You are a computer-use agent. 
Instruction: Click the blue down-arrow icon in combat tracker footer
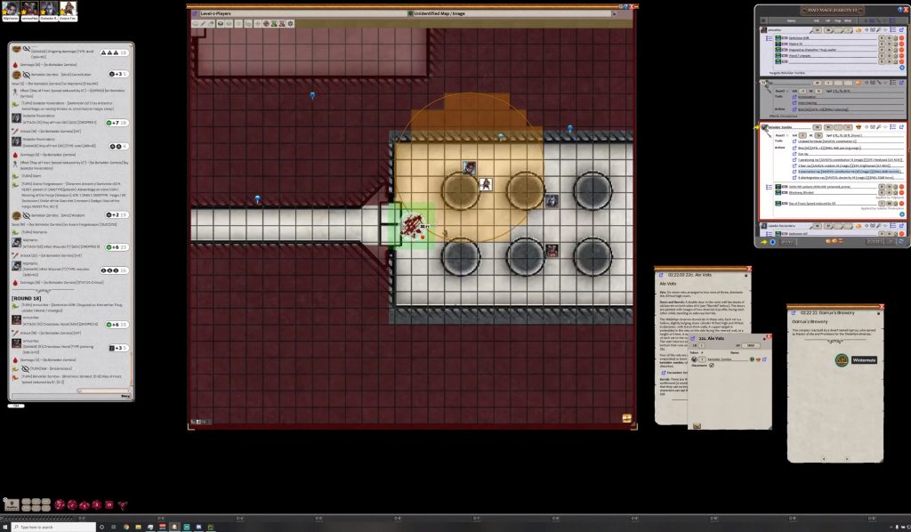[x=773, y=242]
